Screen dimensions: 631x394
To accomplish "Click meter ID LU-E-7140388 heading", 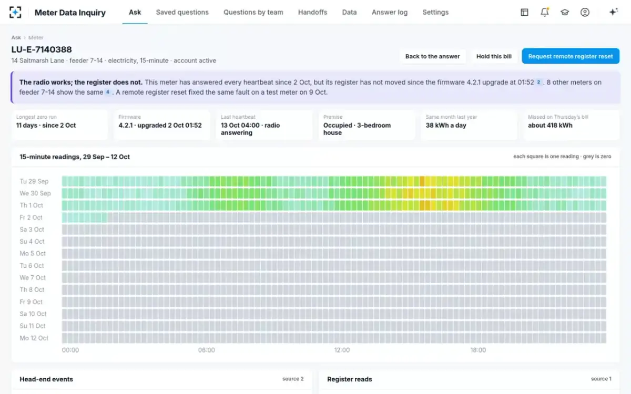I will point(42,50).
